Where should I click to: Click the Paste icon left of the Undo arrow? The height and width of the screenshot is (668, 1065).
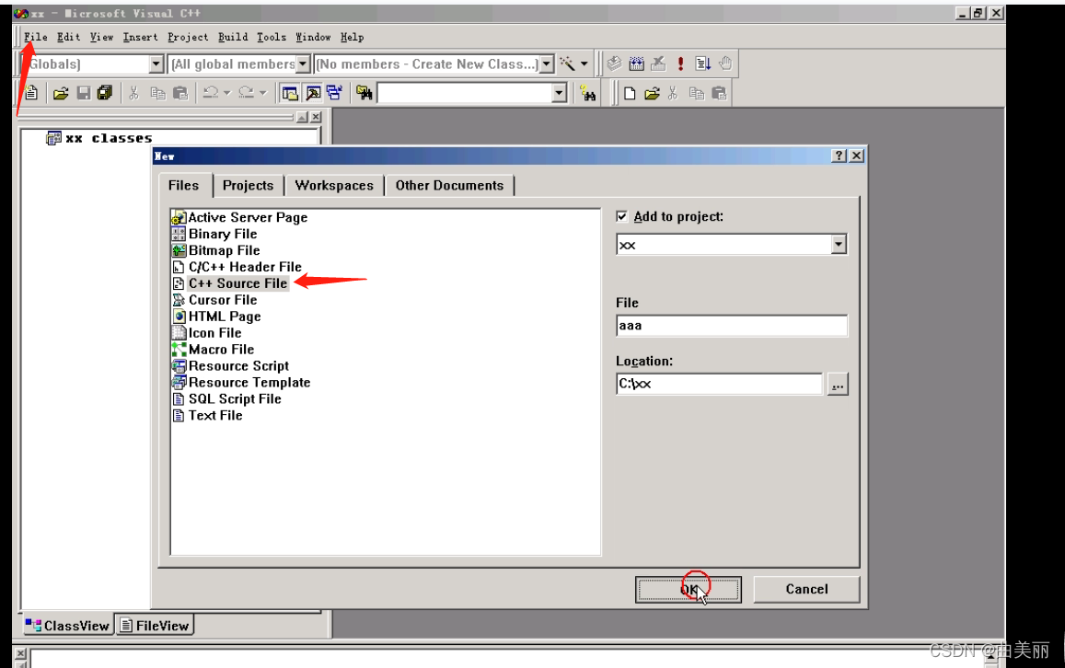click(x=180, y=93)
